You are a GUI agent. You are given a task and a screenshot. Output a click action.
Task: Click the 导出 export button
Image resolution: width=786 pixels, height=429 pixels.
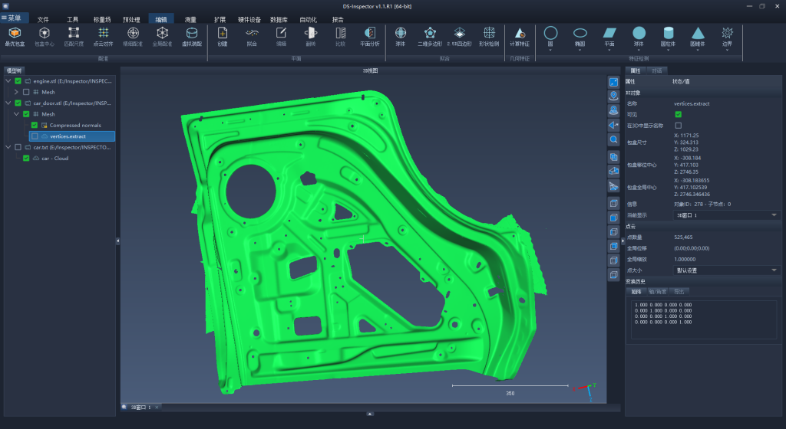(679, 292)
